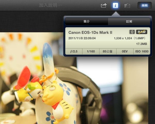Click the ISO 1600 cell
This screenshot has height=124, width=155.
[142, 51]
